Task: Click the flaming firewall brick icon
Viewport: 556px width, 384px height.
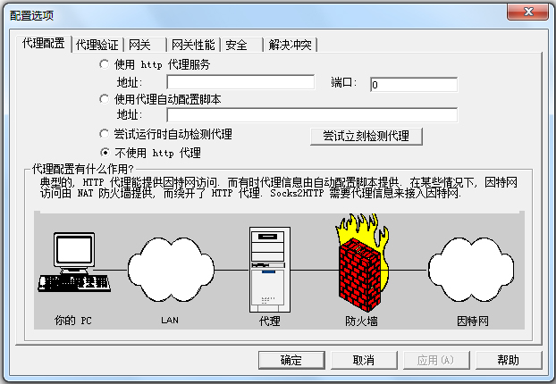Action: pyautogui.click(x=362, y=261)
